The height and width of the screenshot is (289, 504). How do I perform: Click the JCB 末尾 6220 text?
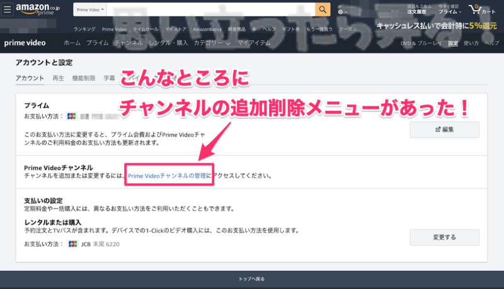pyautogui.click(x=100, y=244)
